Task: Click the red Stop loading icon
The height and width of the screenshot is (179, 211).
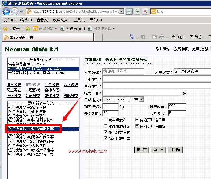Action: 145,12
